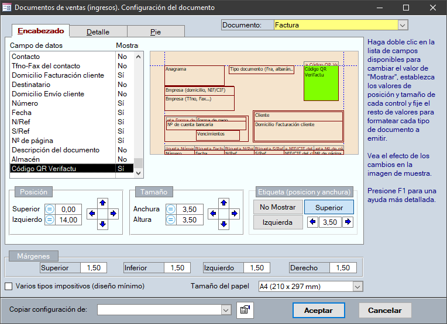This screenshot has width=447, height=324.
Task: Click the up arrow in Posición
Action: tap(102, 203)
